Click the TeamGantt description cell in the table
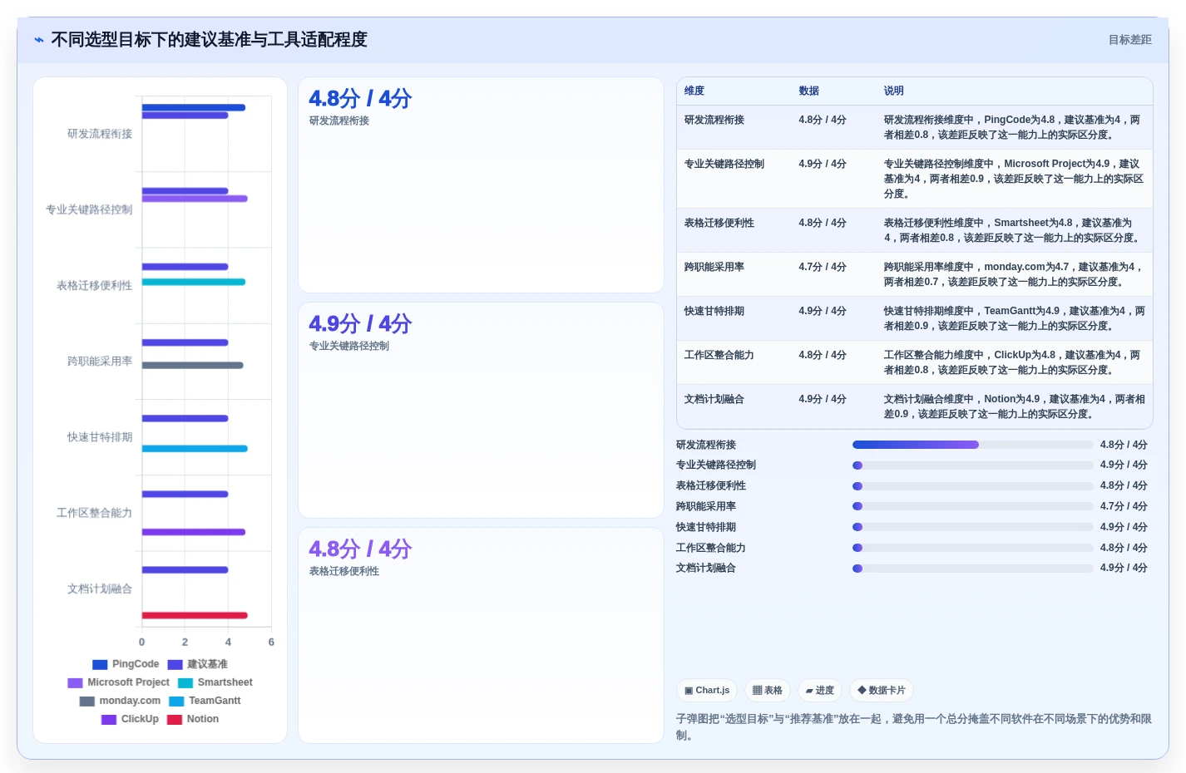The height and width of the screenshot is (773, 1186). coord(1015,319)
